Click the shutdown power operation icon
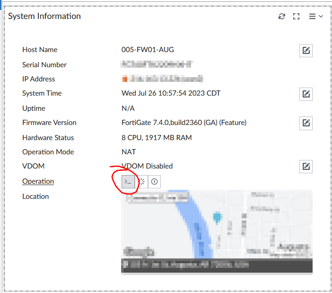Image resolution: width=332 pixels, height=293 pixels. [154, 182]
